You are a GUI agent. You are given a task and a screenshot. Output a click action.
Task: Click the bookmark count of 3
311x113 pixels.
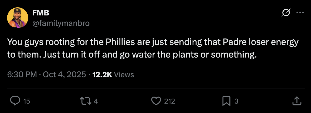[236, 101]
